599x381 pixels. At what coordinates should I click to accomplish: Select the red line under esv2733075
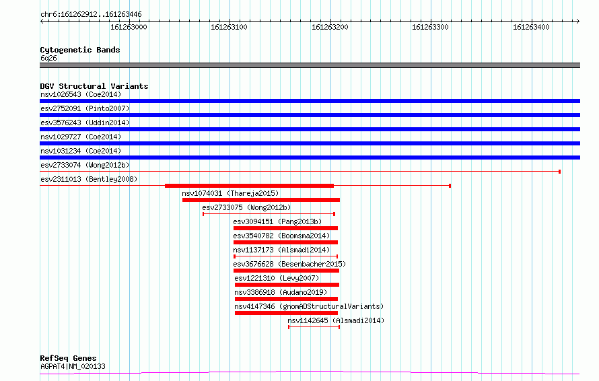point(269,214)
